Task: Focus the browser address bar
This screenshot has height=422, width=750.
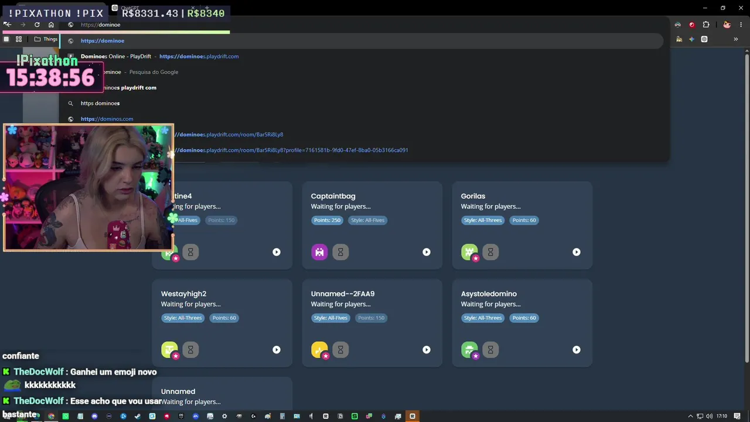Action: tap(363, 25)
